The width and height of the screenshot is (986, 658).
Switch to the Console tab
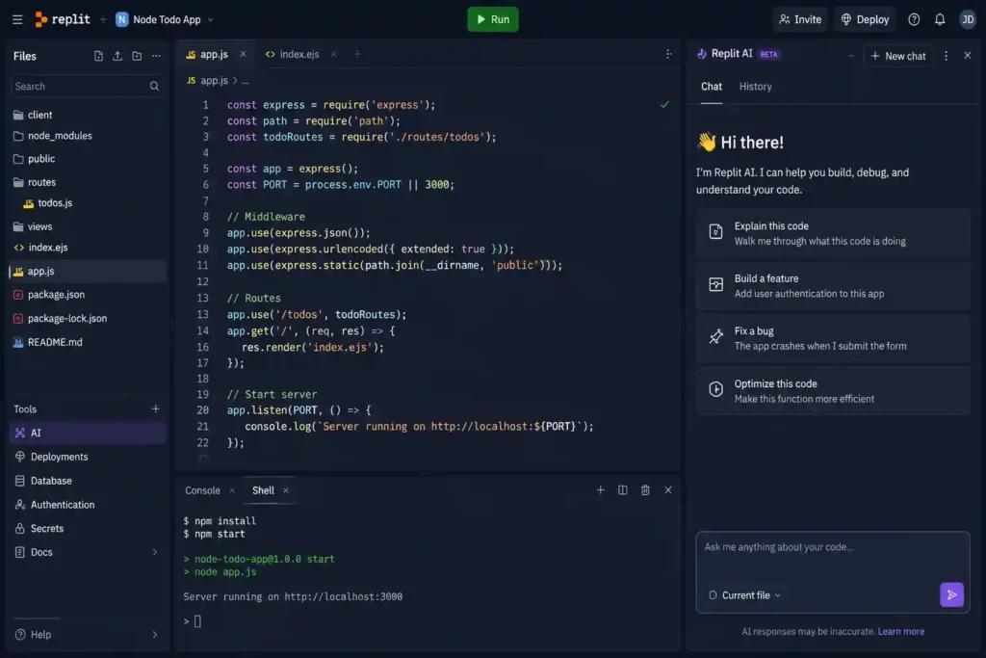tap(202, 490)
